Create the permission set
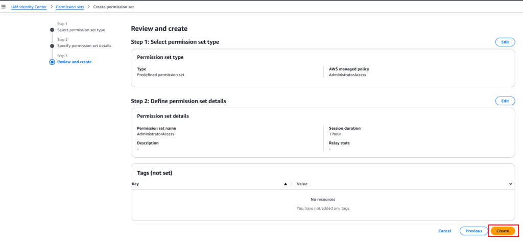The image size is (523, 242). (x=503, y=231)
